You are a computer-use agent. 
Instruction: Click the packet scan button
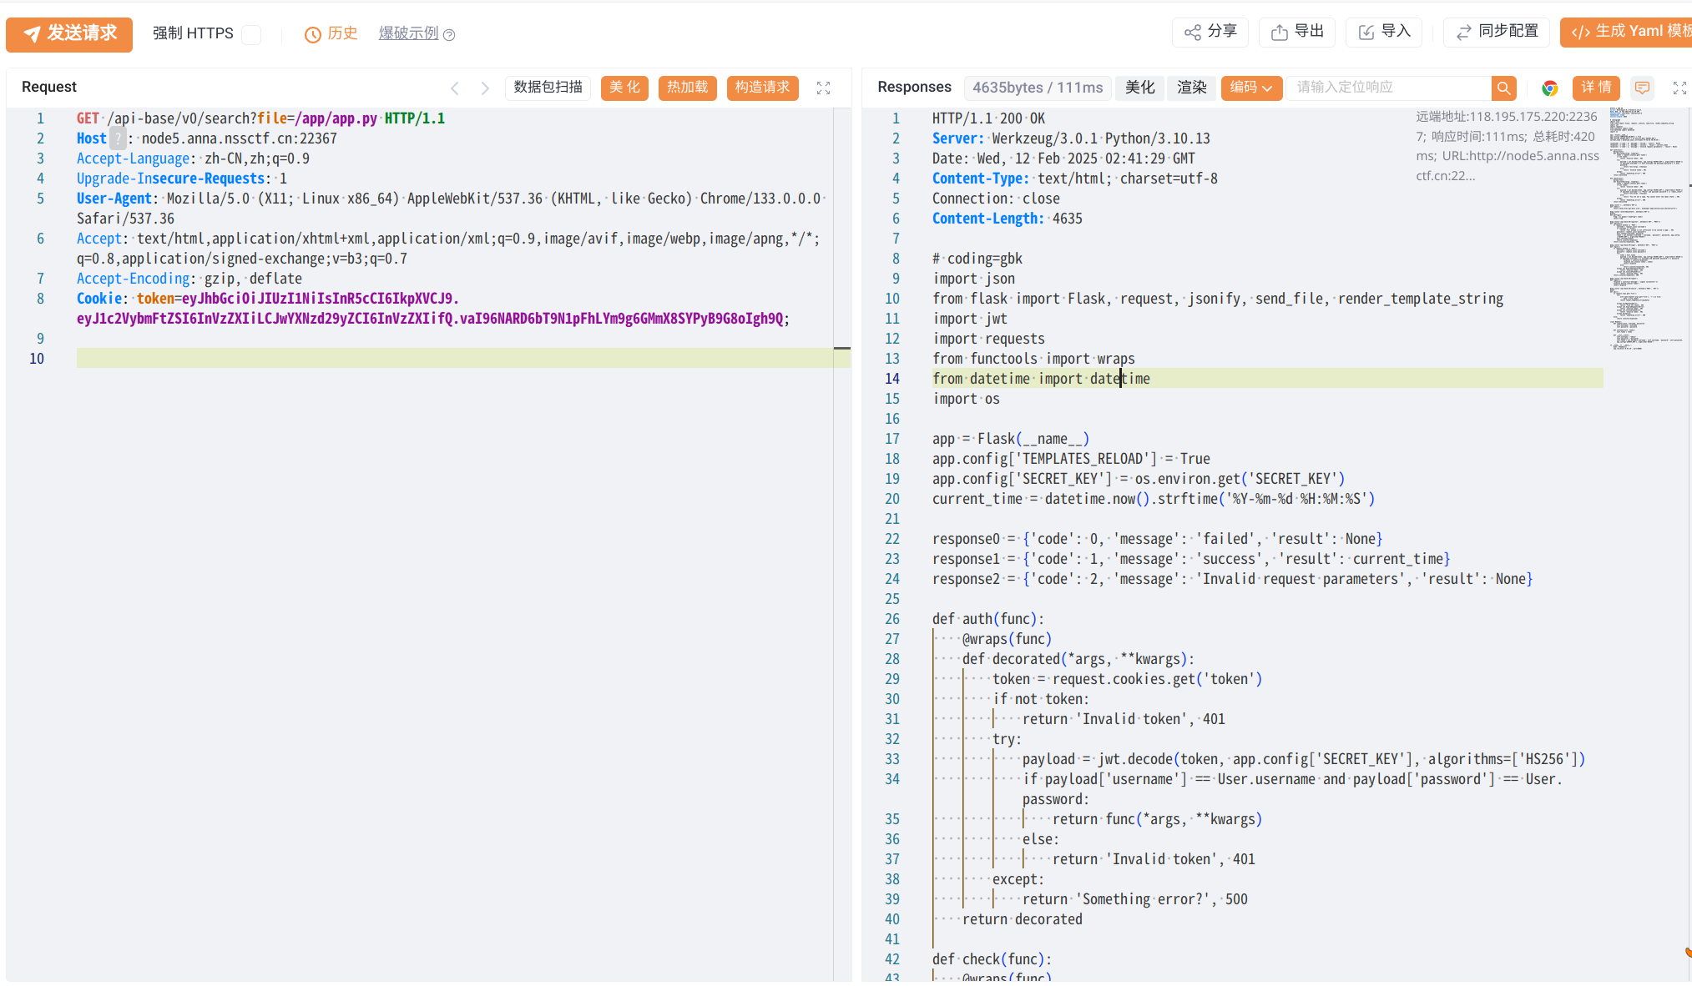(x=548, y=88)
